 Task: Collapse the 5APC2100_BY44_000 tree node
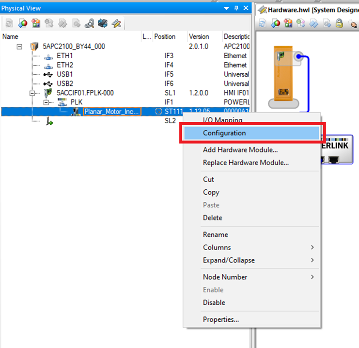coord(20,47)
